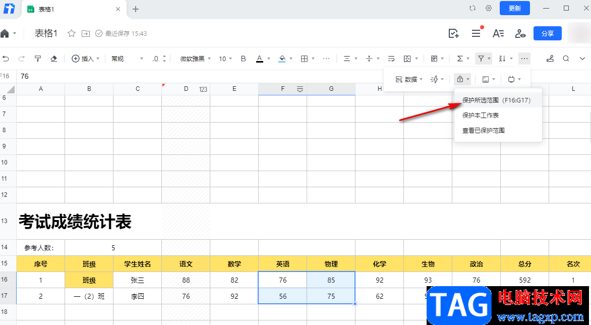This screenshot has height=325, width=591.
Task: Click cell with 张三
Action: click(138, 280)
